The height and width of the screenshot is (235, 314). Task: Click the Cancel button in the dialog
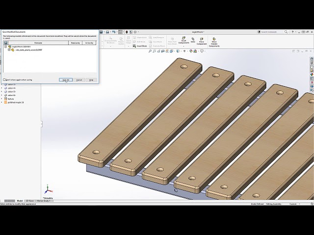coord(79,80)
